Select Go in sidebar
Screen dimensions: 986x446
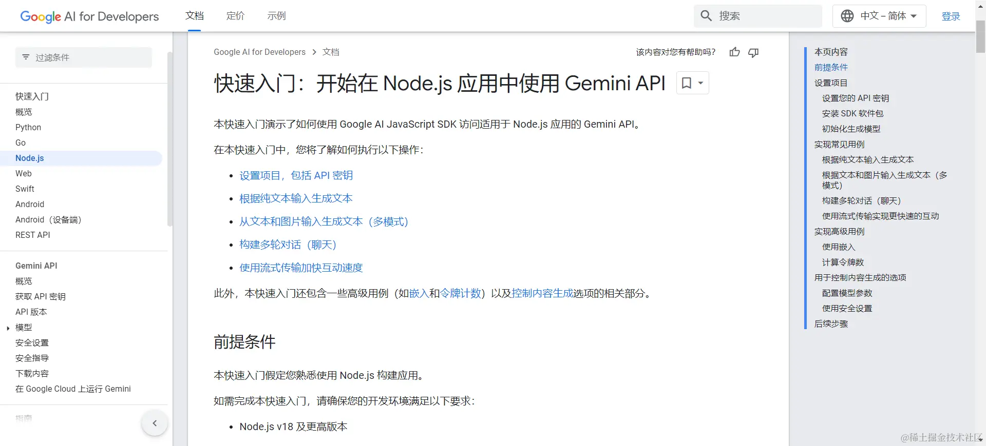point(21,143)
